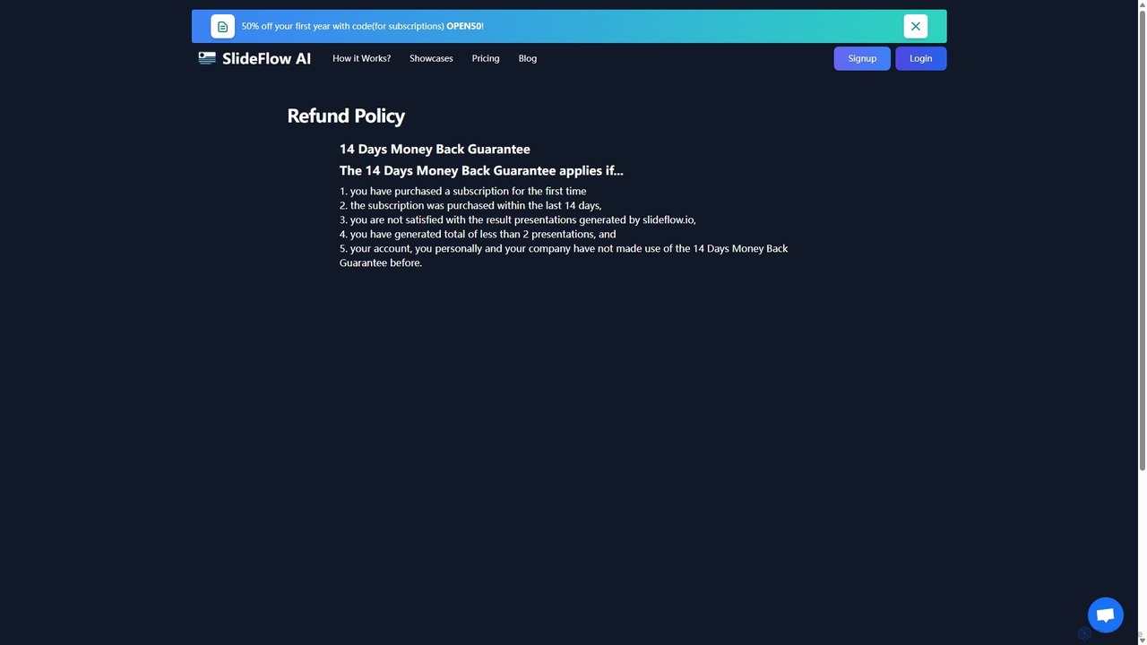Open the How it Works? page
This screenshot has height=645, width=1147.
[x=361, y=58]
